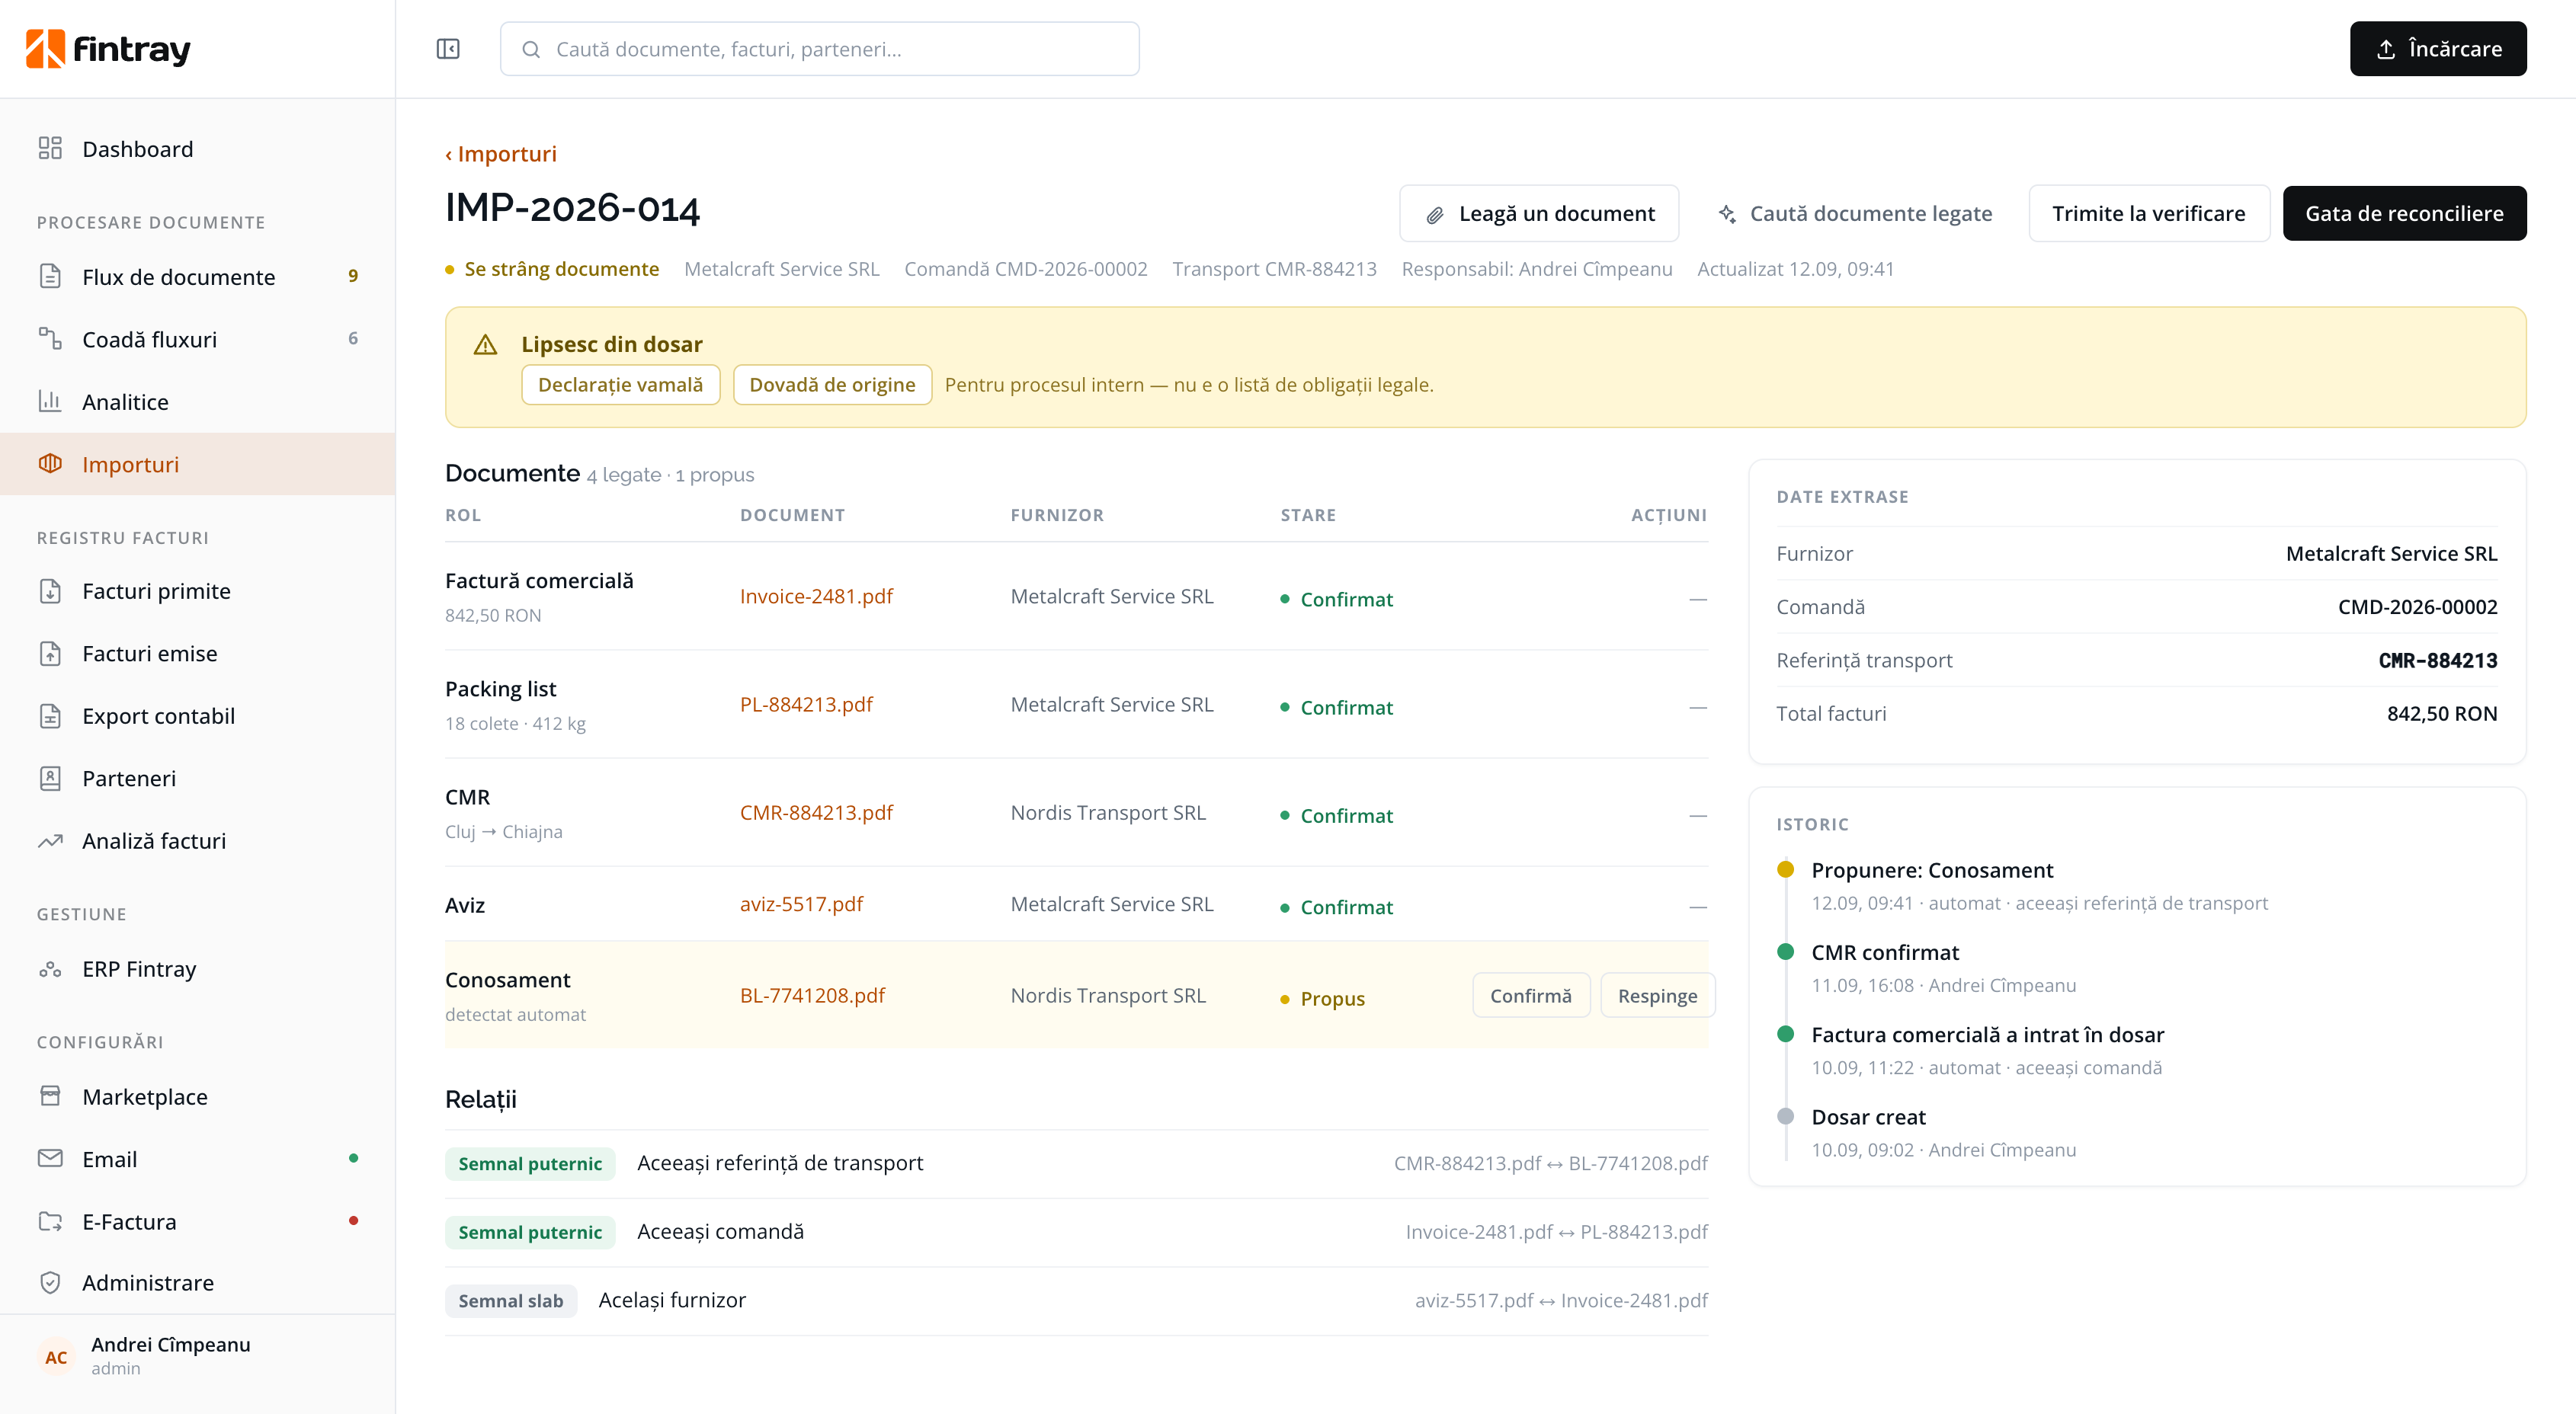Confirm the proposed Conosament document
This screenshot has width=2576, height=1414.
click(1530, 995)
